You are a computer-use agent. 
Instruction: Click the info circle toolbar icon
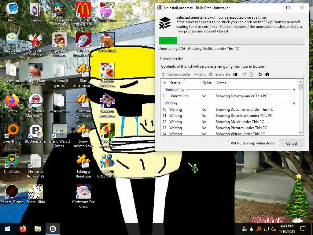click(x=267, y=75)
